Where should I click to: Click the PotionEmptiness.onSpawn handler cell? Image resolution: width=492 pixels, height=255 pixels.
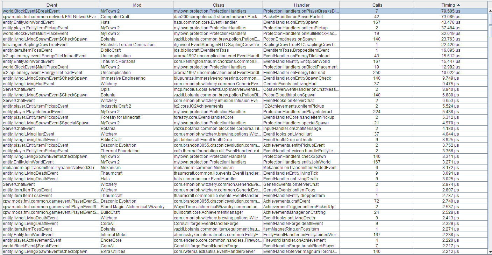coord(301,39)
